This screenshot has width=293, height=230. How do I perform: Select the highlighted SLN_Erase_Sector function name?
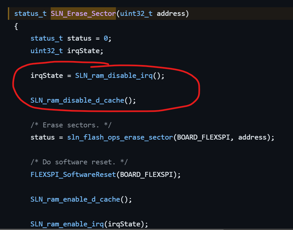83,14
